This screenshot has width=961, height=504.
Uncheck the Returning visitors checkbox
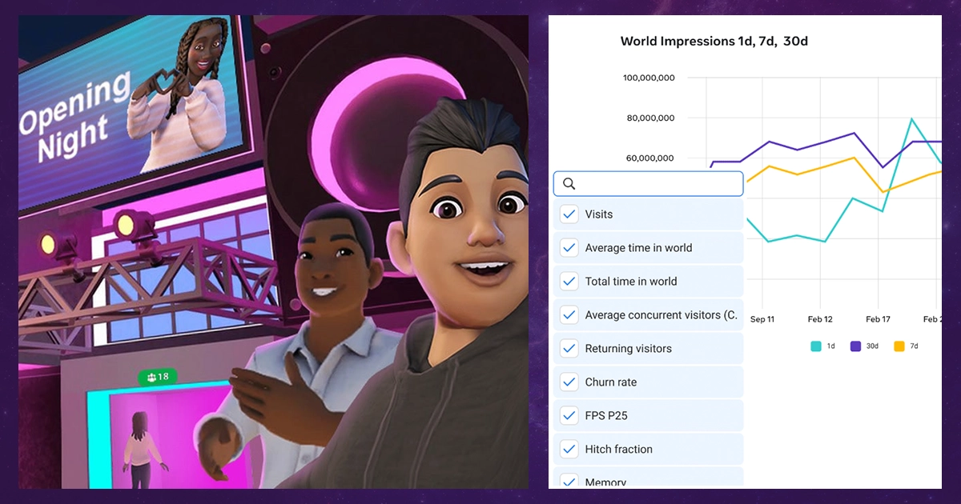tap(569, 349)
